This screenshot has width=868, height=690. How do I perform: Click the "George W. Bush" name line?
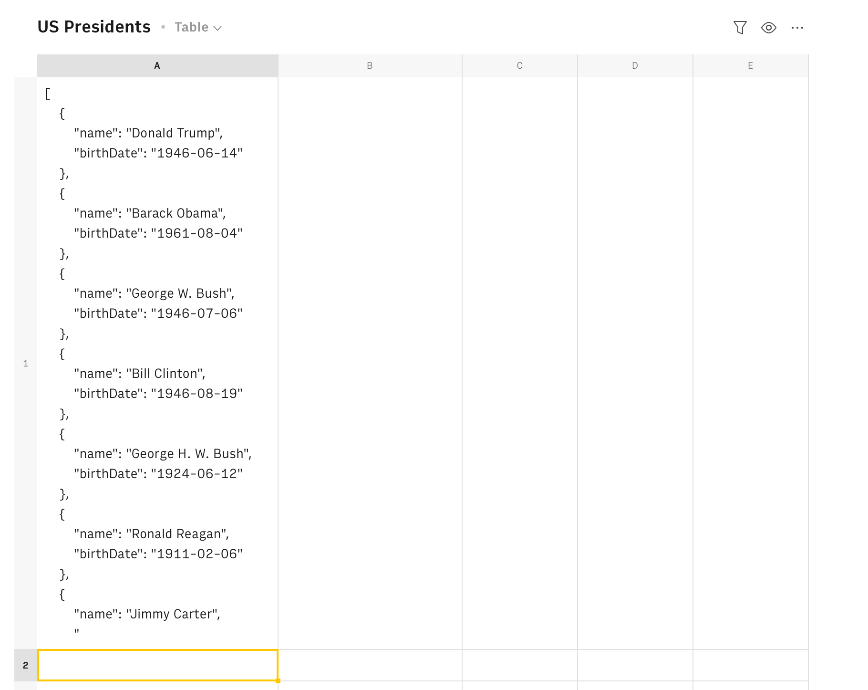click(154, 293)
